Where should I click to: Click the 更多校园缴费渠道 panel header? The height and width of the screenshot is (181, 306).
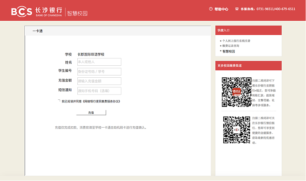click(249, 65)
